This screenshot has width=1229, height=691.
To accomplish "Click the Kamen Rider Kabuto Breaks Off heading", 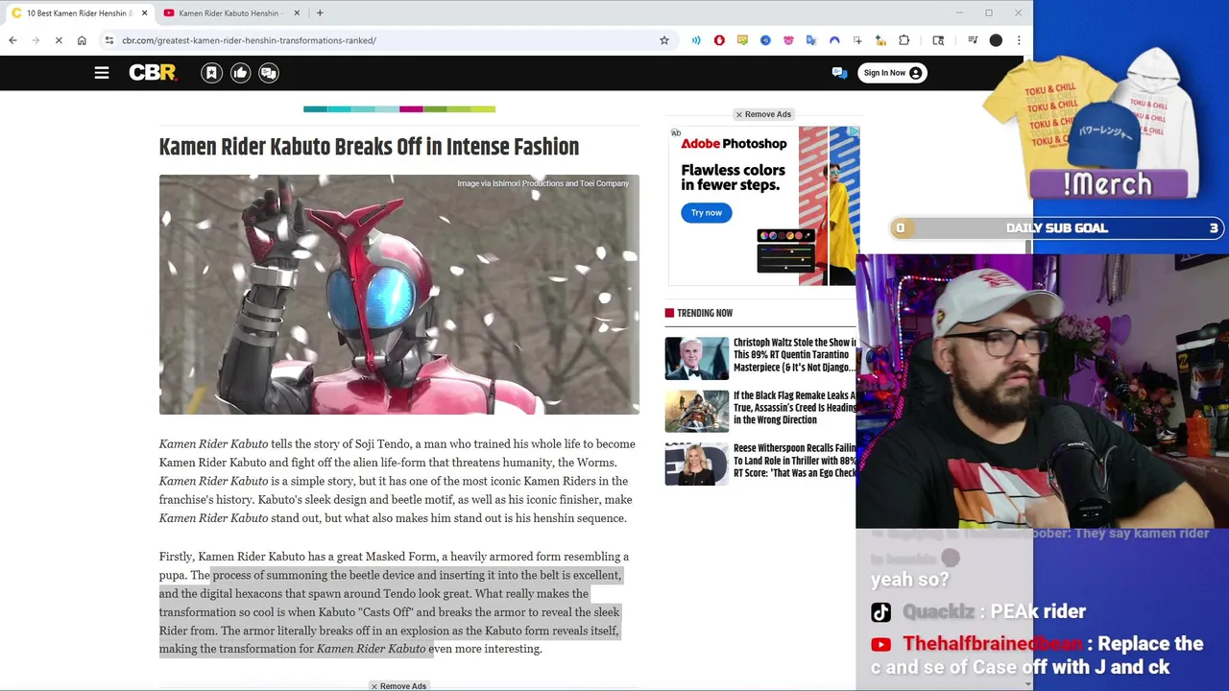I will click(x=369, y=147).
